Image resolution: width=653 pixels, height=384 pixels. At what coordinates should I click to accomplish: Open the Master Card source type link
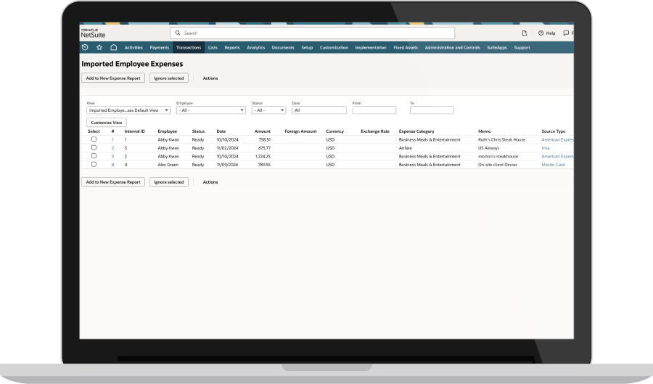[553, 165]
